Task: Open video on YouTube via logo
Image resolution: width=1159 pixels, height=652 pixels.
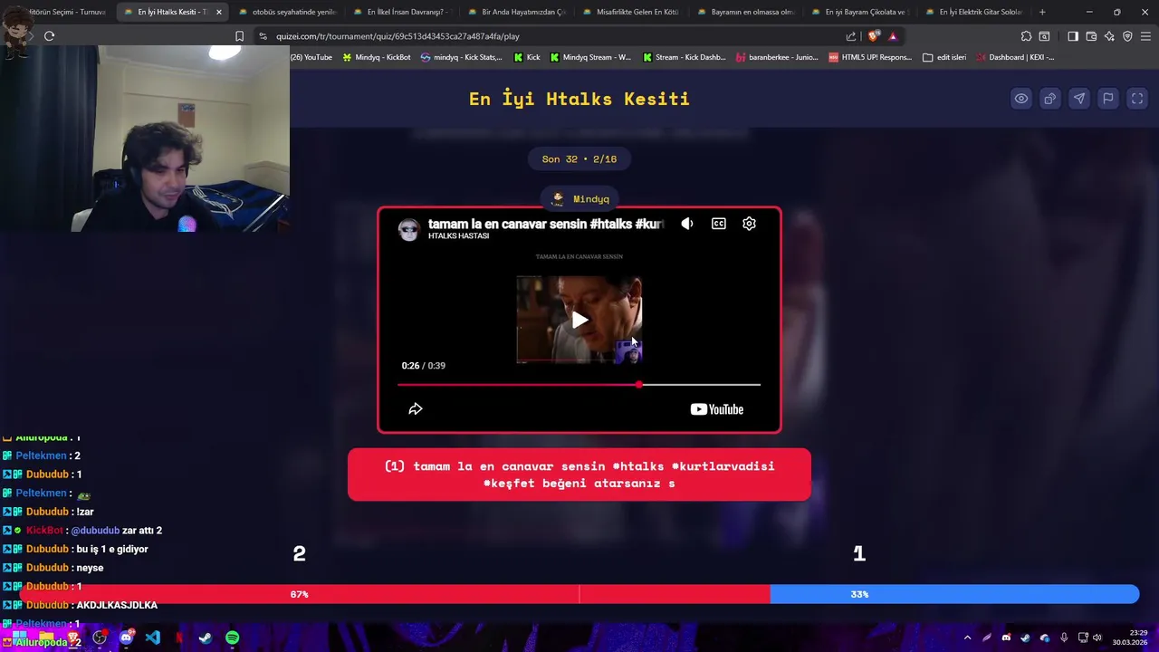Action: pyautogui.click(x=717, y=409)
